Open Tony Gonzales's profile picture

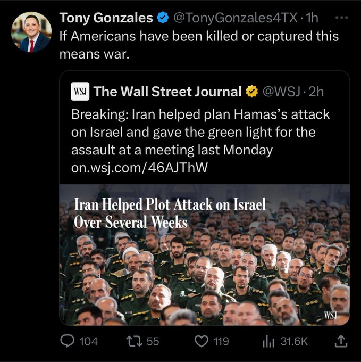(x=31, y=32)
